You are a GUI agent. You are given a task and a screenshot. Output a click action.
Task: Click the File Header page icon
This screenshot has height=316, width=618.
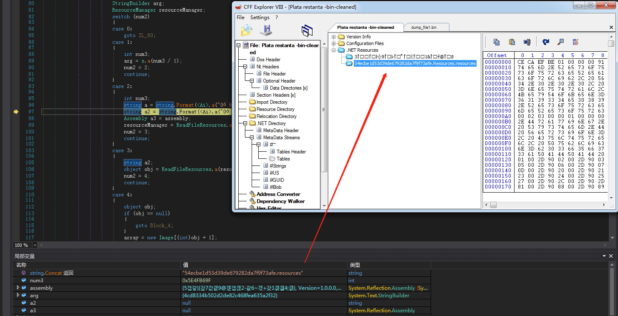click(259, 74)
